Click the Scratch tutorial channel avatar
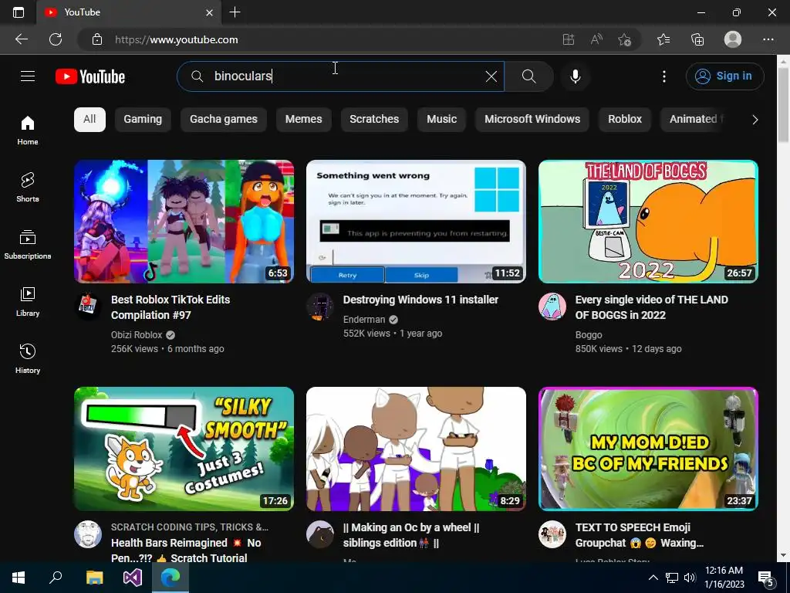 (x=88, y=534)
